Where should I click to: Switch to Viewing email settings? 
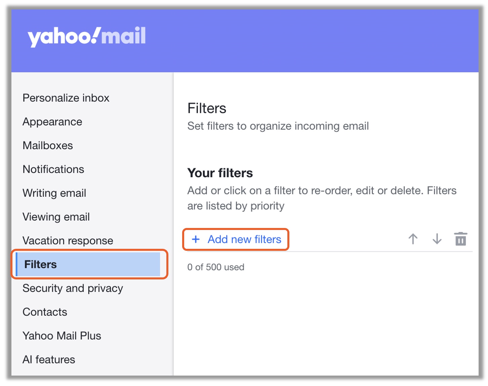pos(56,217)
